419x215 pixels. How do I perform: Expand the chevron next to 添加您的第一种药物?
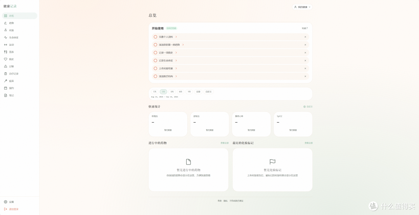tap(183, 45)
